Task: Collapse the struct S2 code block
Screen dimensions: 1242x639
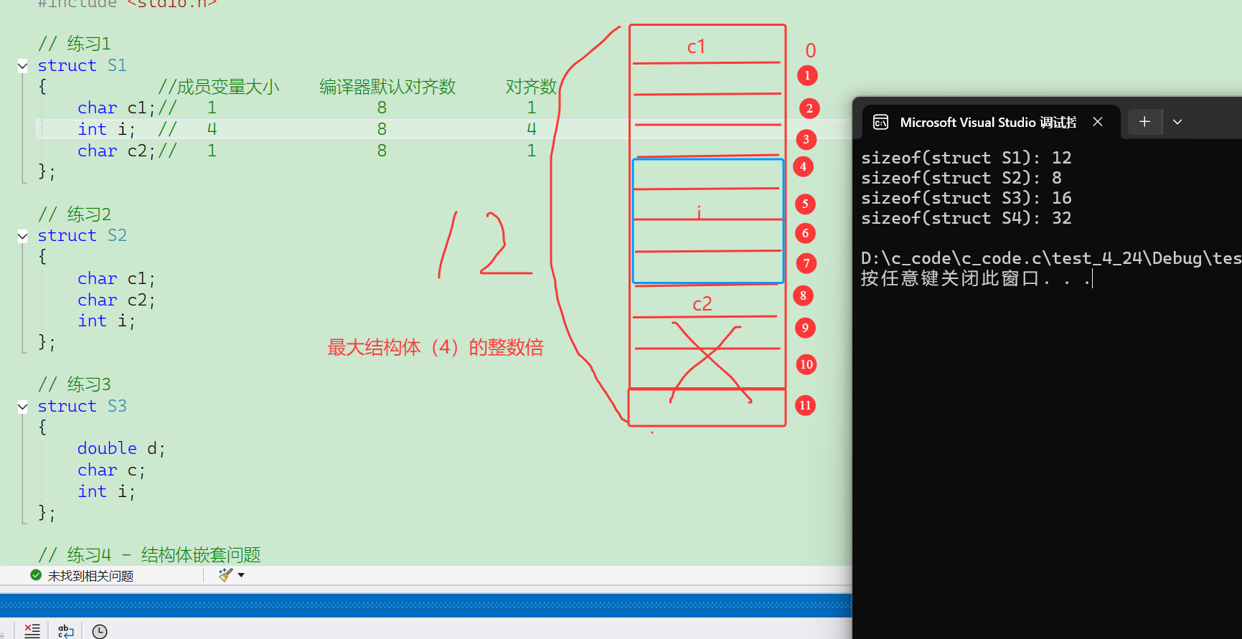Action: pyautogui.click(x=23, y=236)
